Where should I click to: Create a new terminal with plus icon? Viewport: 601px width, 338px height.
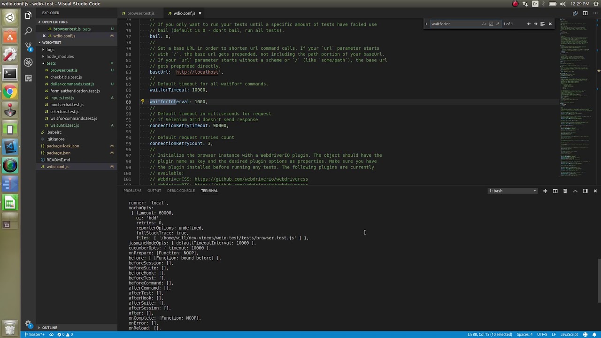point(545,191)
